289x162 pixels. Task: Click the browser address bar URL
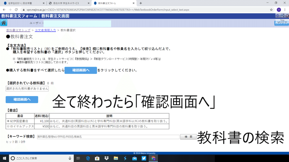(108, 10)
